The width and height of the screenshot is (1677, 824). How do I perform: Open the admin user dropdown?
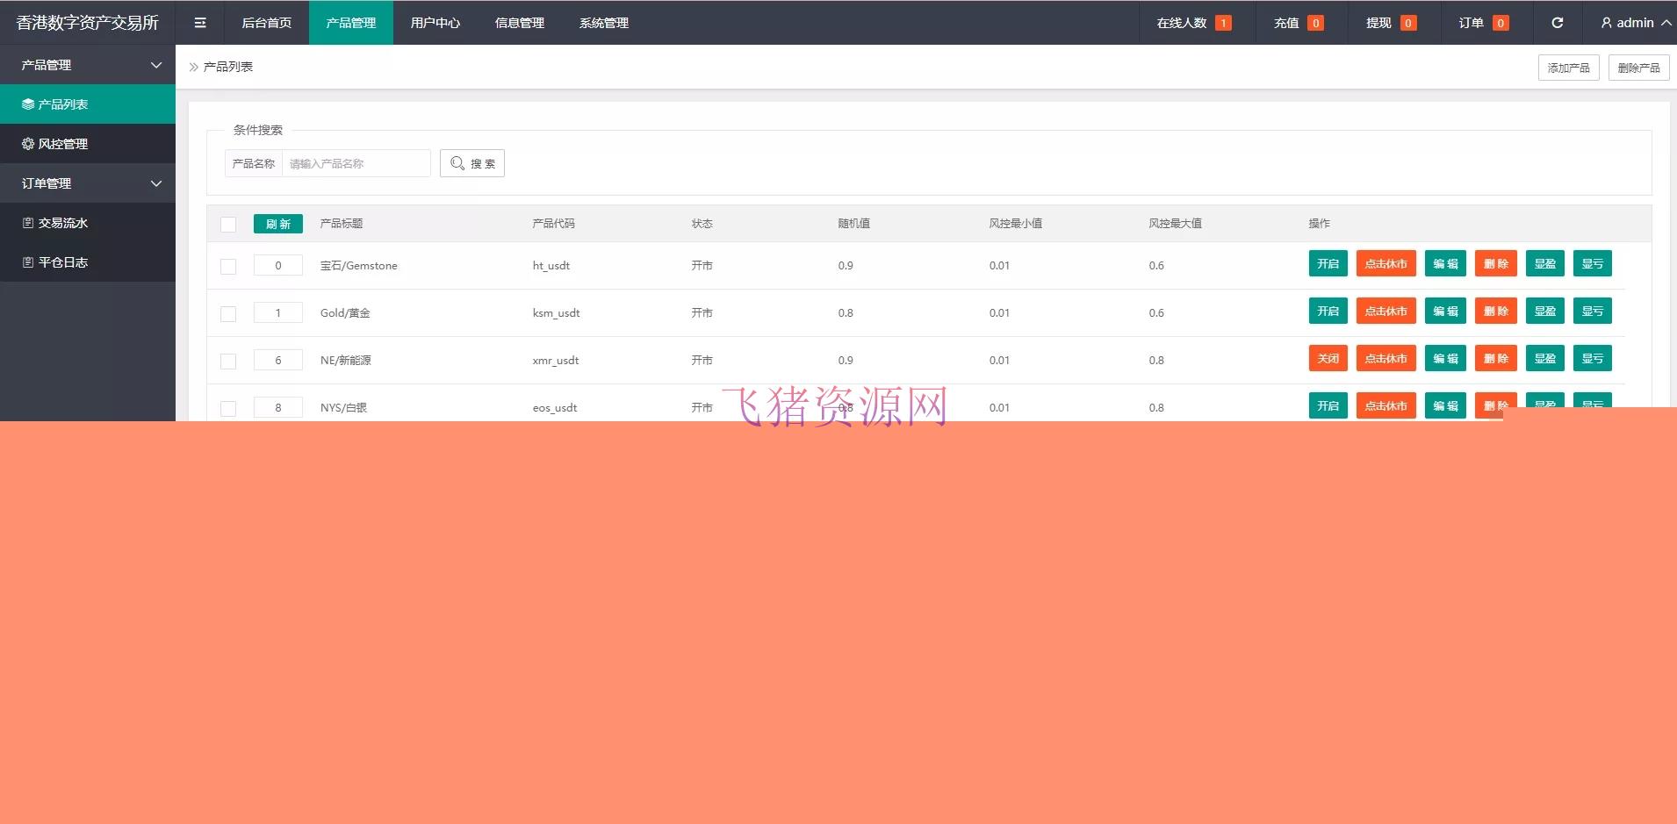click(x=1635, y=23)
